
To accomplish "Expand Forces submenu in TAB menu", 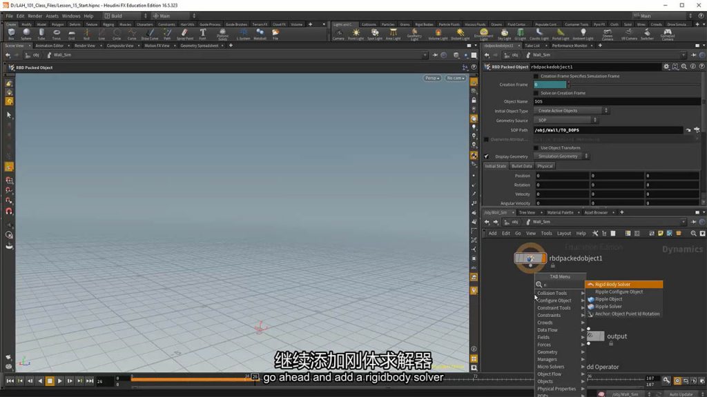I will click(x=560, y=345).
